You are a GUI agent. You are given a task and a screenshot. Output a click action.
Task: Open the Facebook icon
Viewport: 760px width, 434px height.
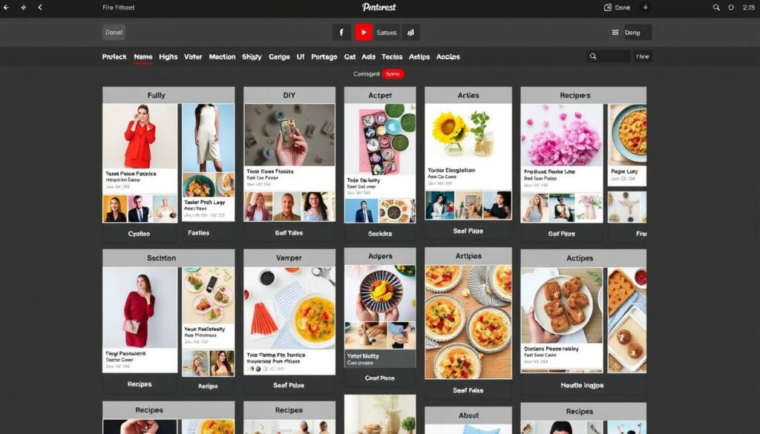click(341, 32)
